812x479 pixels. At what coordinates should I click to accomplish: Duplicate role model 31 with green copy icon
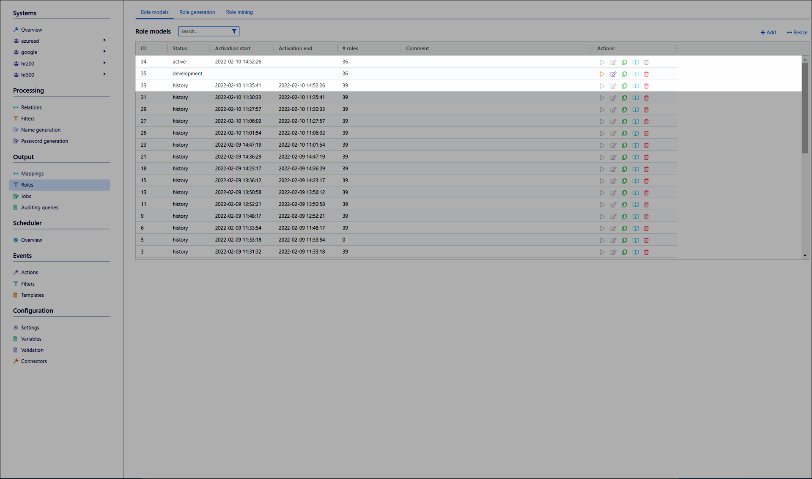[624, 98]
